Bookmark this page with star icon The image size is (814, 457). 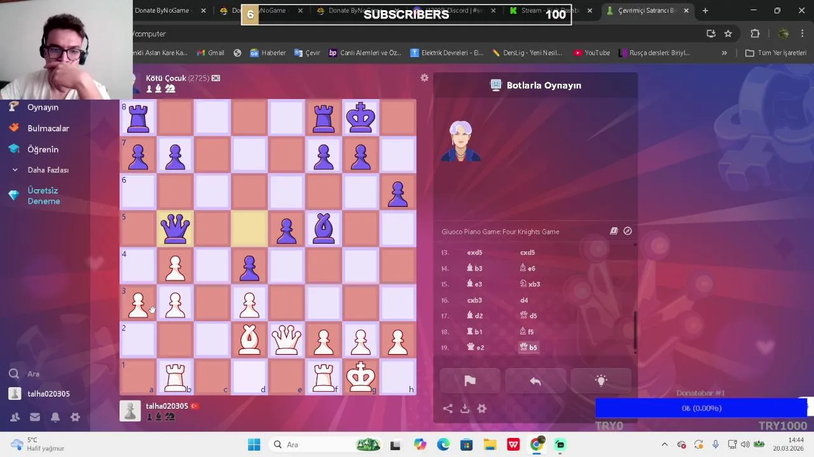[728, 34]
